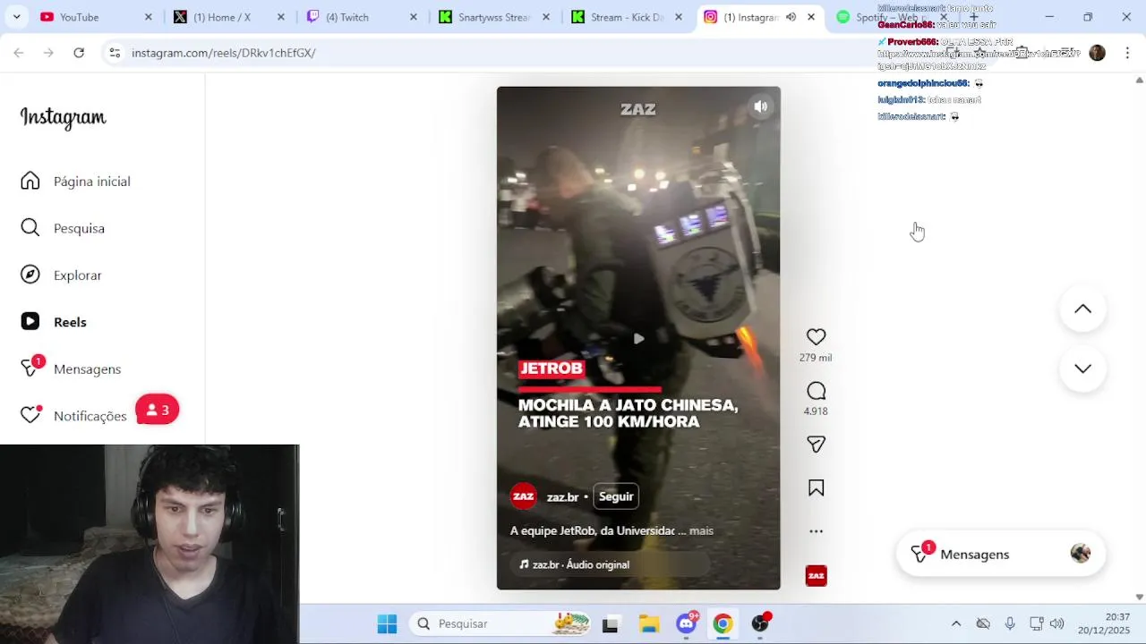View site information icon in address bar

click(x=115, y=53)
